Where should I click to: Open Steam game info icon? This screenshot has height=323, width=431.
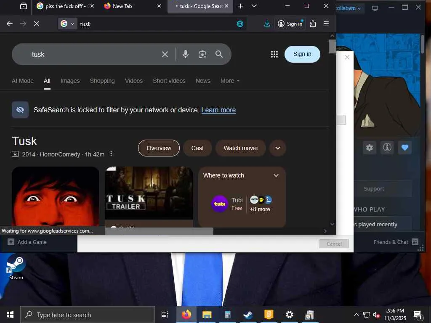tap(387, 148)
